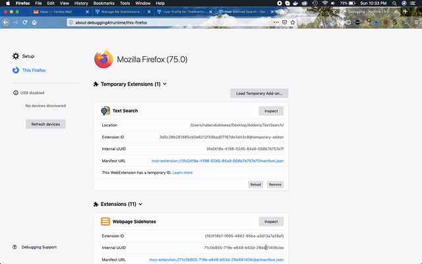Click the Wi-Fi status icon

click(325, 3)
